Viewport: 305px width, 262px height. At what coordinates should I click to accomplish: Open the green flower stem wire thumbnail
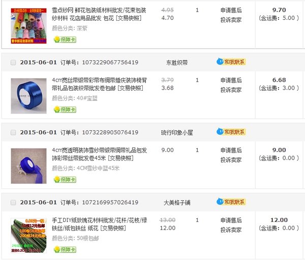(28, 236)
